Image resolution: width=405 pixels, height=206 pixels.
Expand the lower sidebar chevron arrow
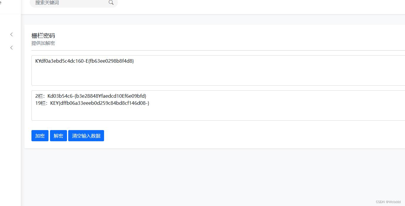tap(11, 48)
